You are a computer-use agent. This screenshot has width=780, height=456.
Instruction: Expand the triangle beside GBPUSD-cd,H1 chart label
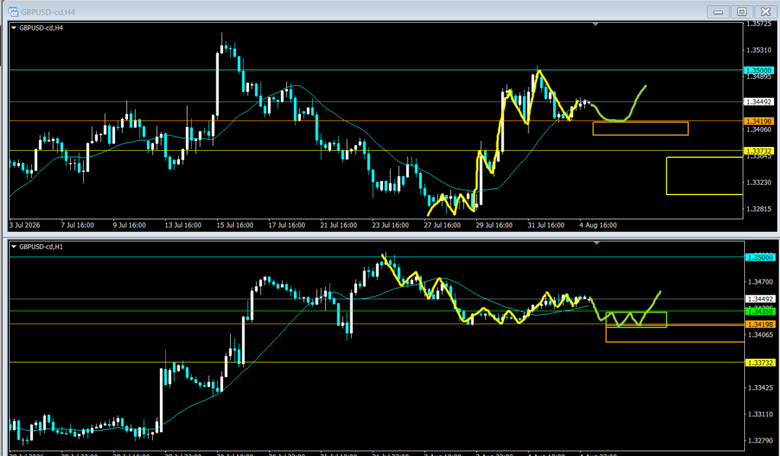[14, 247]
